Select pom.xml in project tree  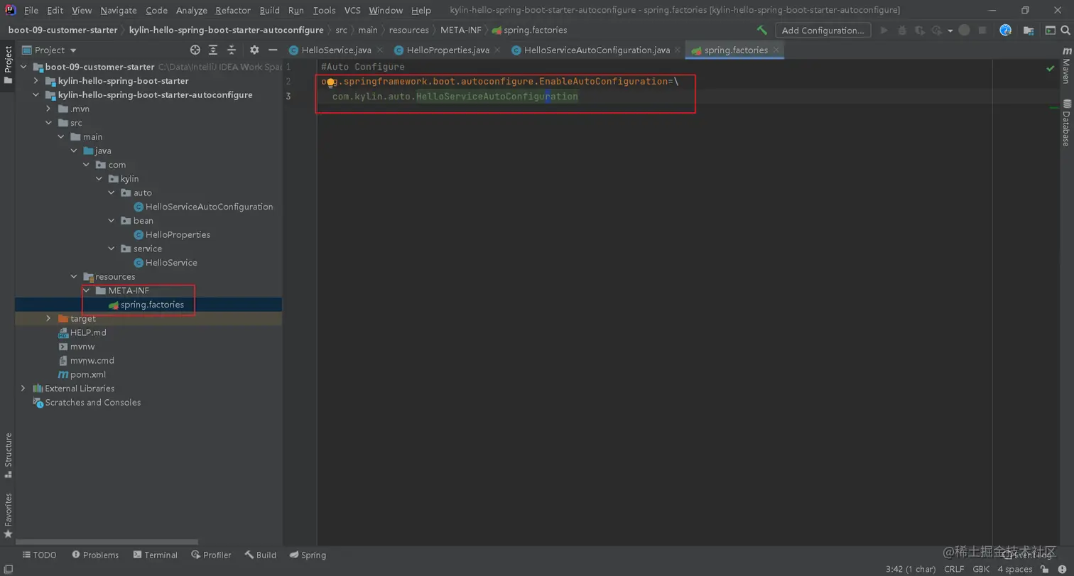88,374
